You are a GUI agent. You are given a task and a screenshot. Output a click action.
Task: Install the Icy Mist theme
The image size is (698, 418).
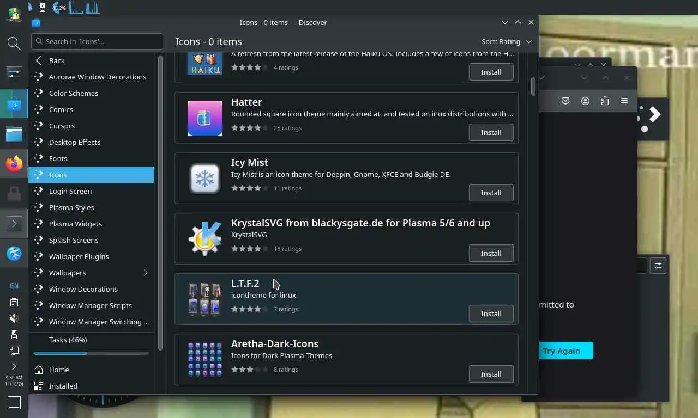(x=491, y=193)
